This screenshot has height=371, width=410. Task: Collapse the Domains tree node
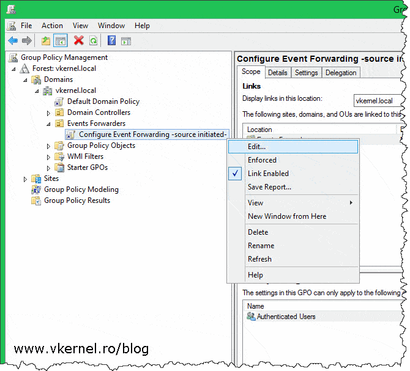[x=25, y=80]
